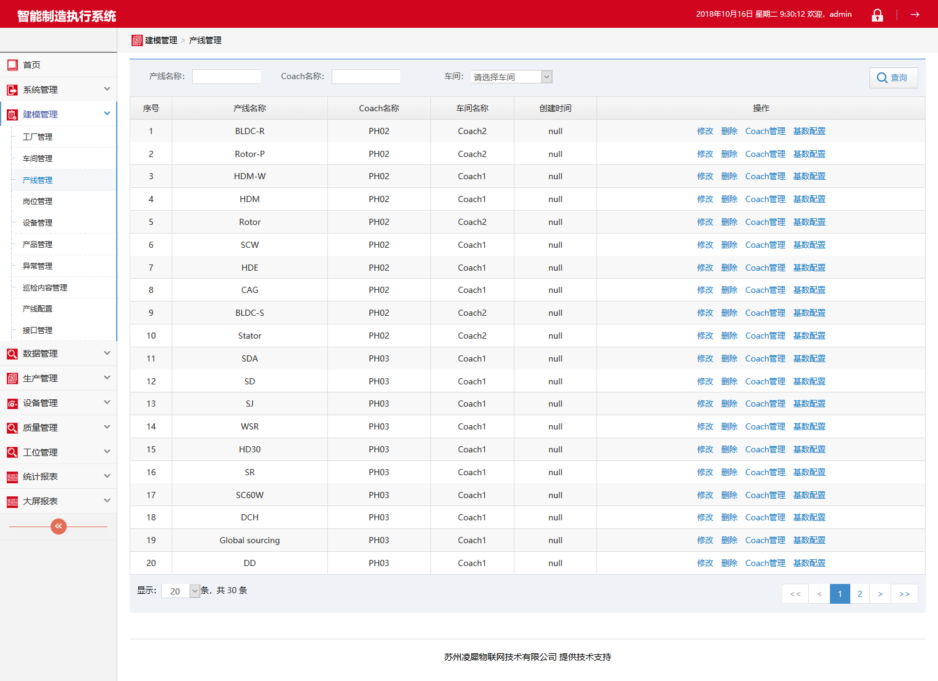938x681 pixels.
Task: Click 修改 link for BLDC-R row
Action: coord(705,131)
